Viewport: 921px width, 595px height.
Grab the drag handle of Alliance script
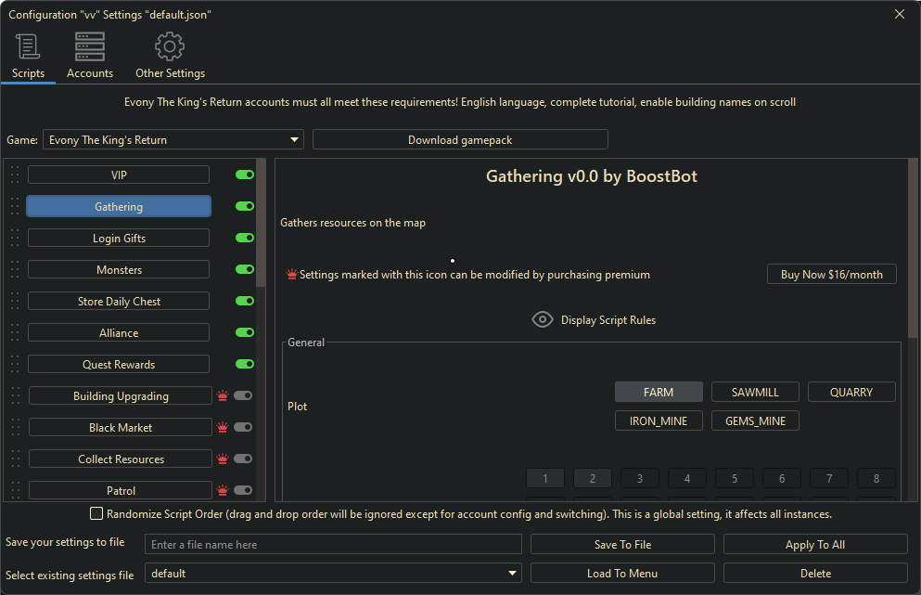(15, 332)
